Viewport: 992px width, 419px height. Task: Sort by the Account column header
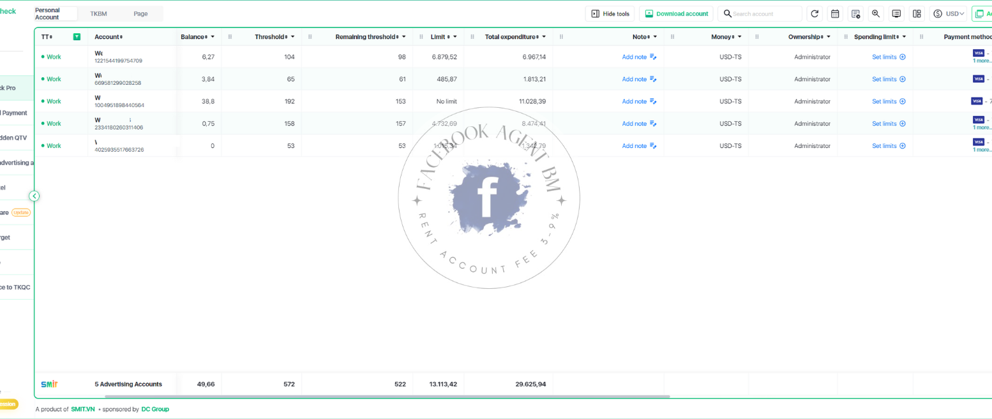[109, 37]
